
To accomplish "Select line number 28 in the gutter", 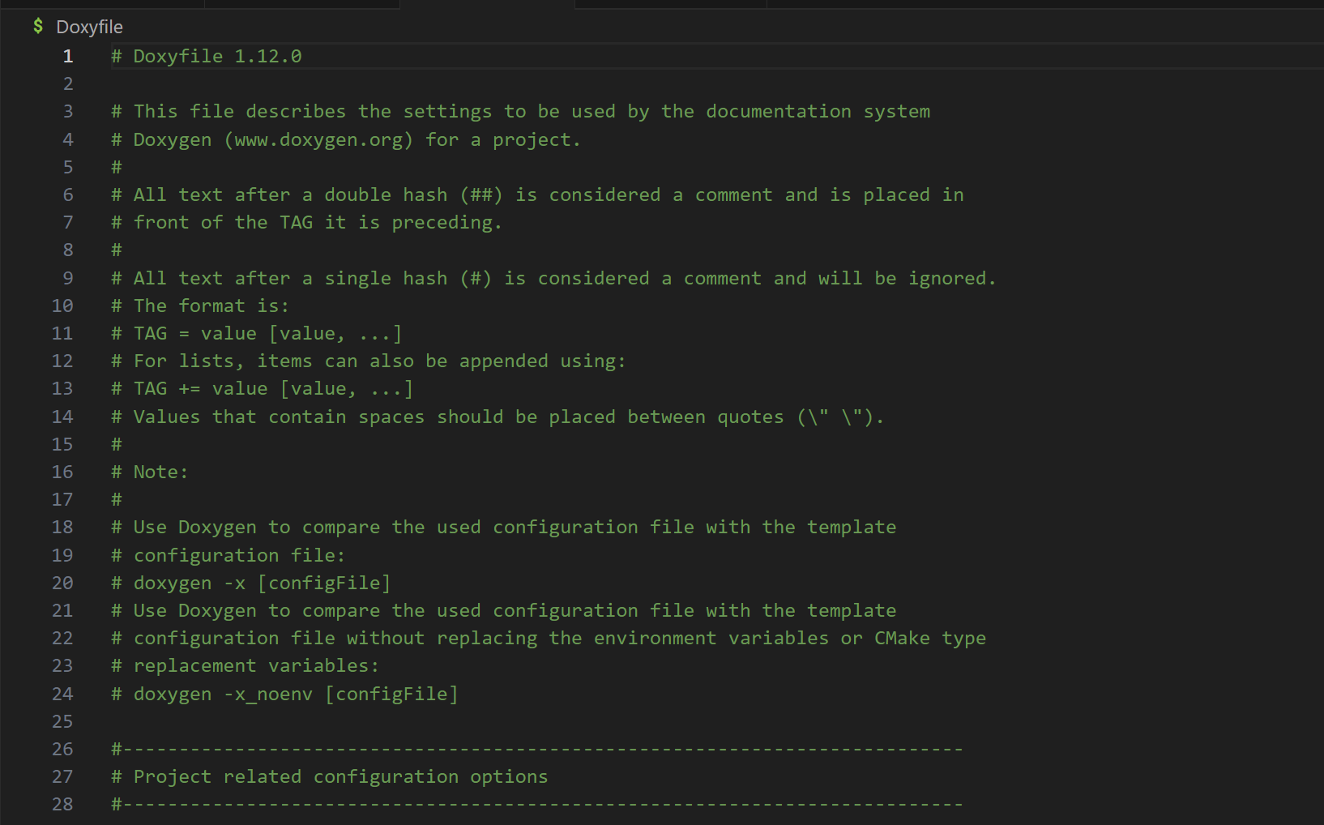I will pyautogui.click(x=62, y=804).
